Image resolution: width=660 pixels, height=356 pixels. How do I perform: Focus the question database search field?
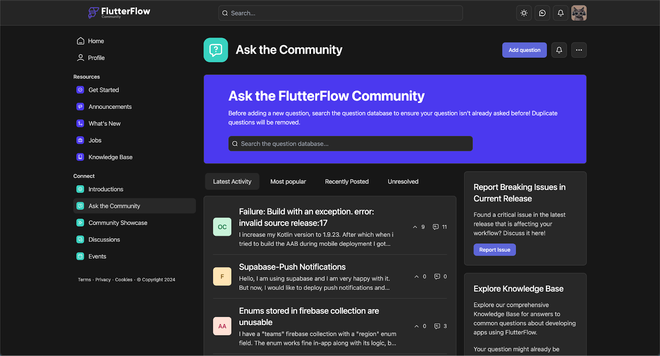tap(351, 144)
